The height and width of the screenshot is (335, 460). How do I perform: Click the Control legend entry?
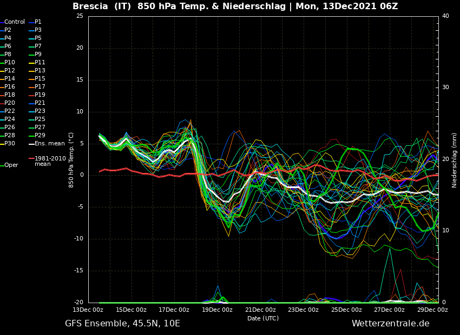12,22
